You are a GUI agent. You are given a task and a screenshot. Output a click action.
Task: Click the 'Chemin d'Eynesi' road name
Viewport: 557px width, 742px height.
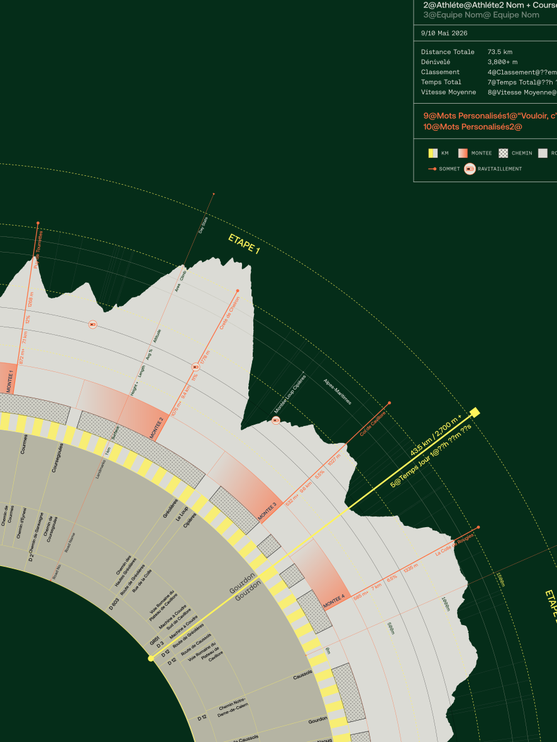click(22, 523)
